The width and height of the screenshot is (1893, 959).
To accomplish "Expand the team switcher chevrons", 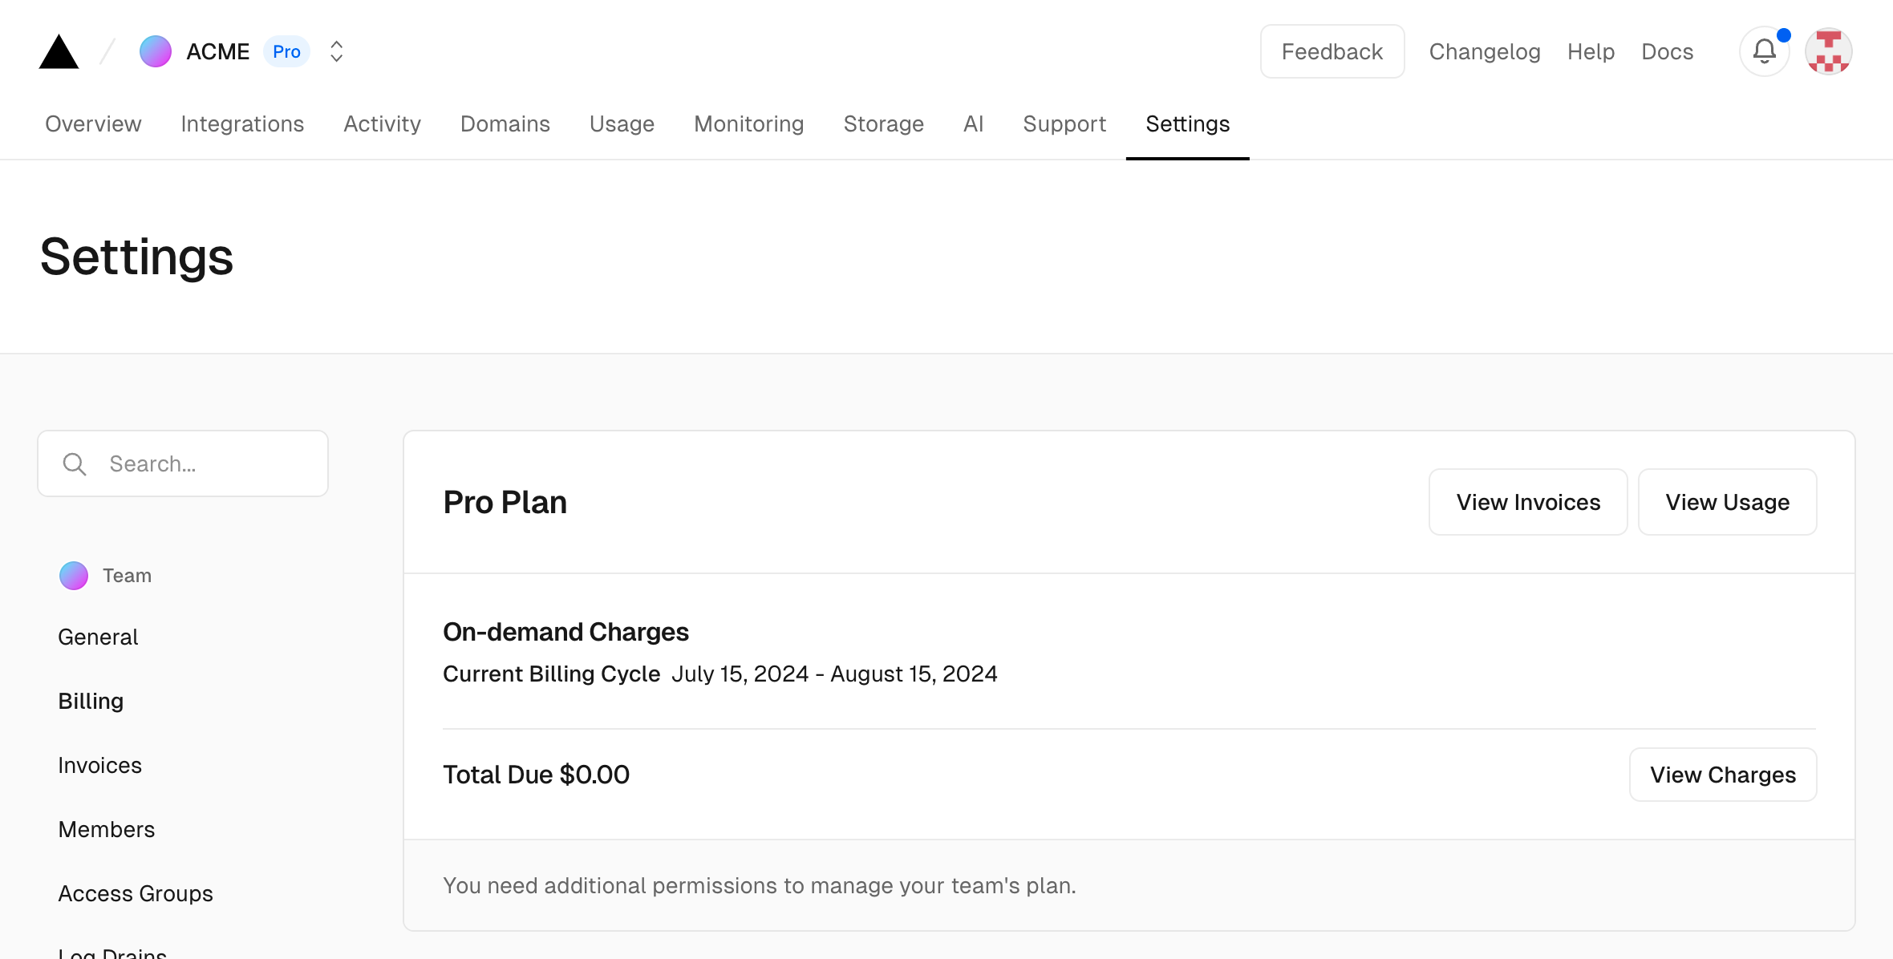I will [337, 51].
